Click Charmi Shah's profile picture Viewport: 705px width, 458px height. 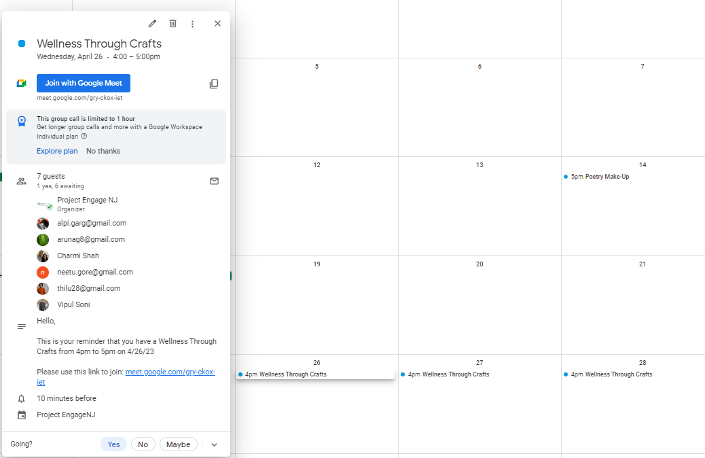(x=43, y=256)
